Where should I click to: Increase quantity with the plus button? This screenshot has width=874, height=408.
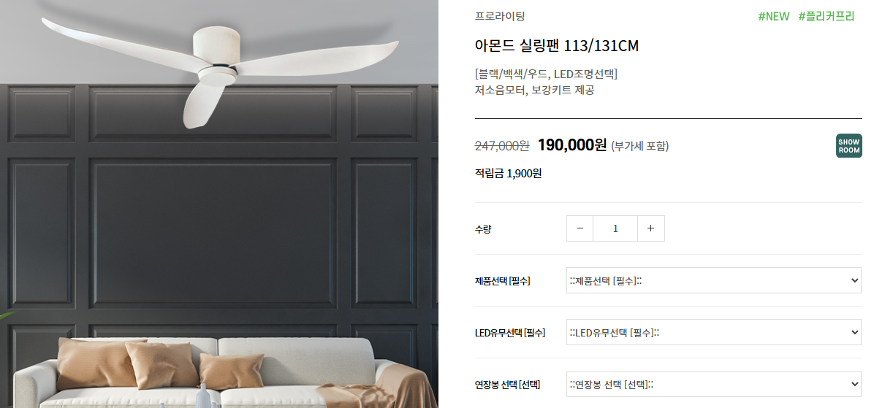(650, 228)
